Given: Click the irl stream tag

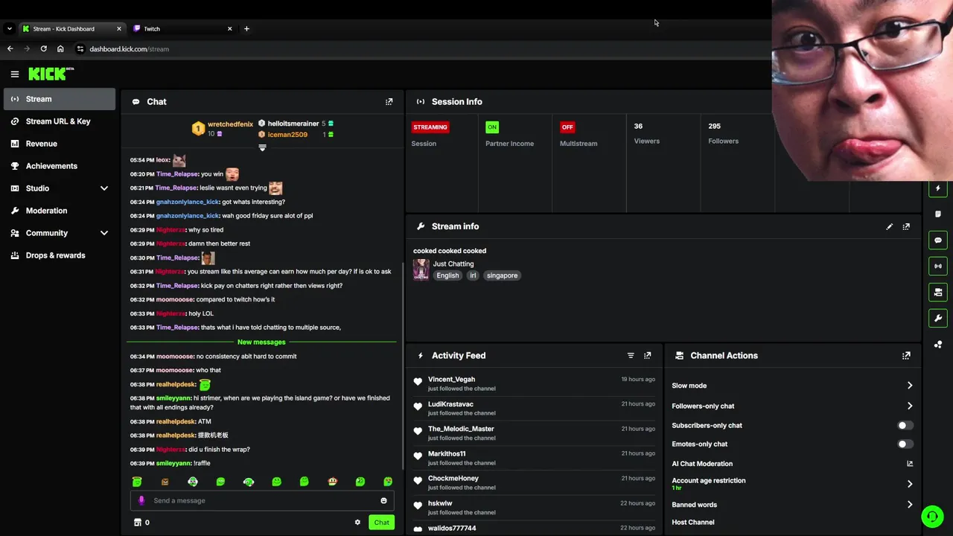Looking at the screenshot, I should tap(473, 275).
